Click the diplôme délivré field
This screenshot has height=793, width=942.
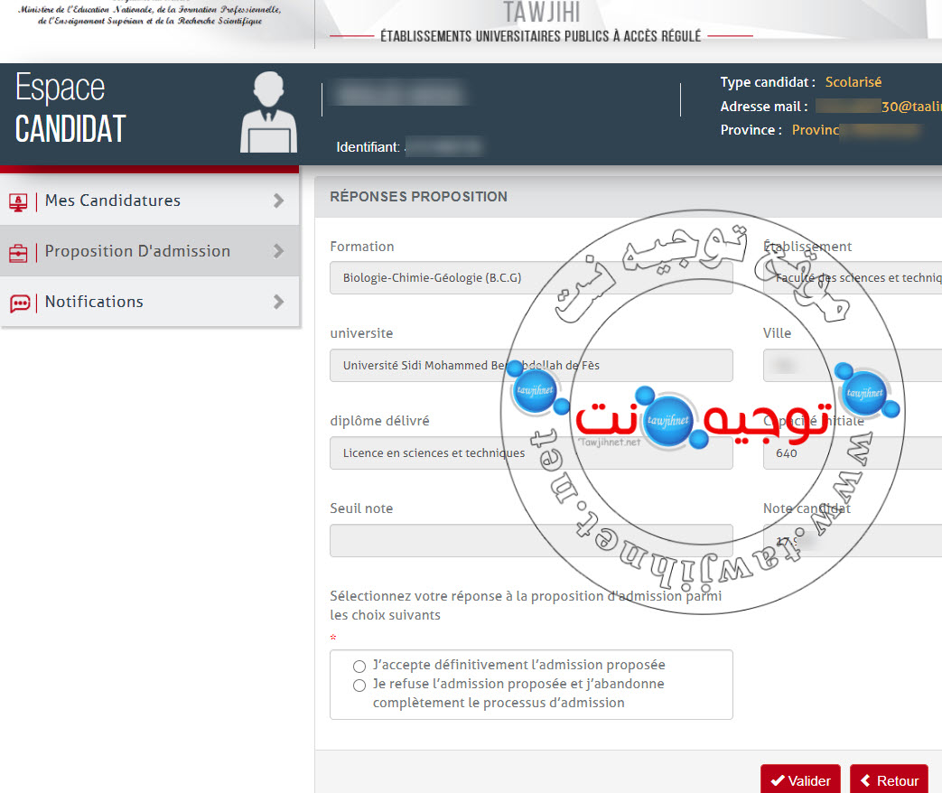pos(531,453)
